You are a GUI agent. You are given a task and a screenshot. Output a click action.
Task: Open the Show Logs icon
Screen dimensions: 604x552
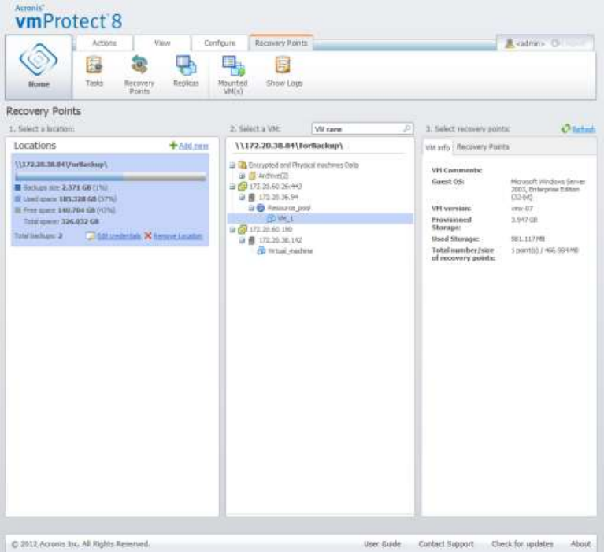click(283, 65)
